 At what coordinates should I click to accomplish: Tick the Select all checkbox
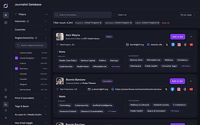click(115, 15)
